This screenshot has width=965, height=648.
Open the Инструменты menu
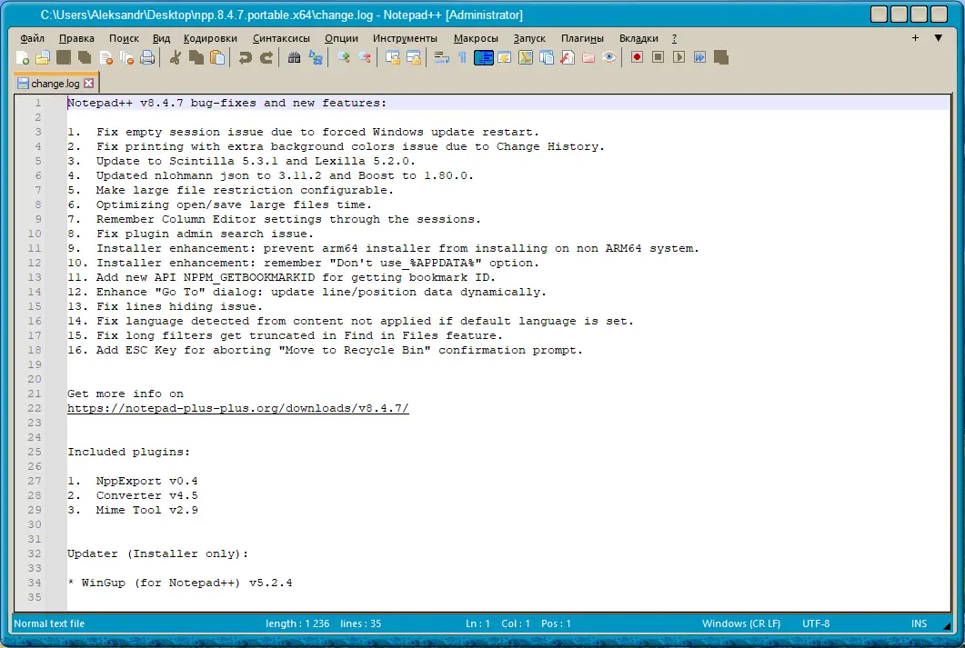(x=405, y=38)
